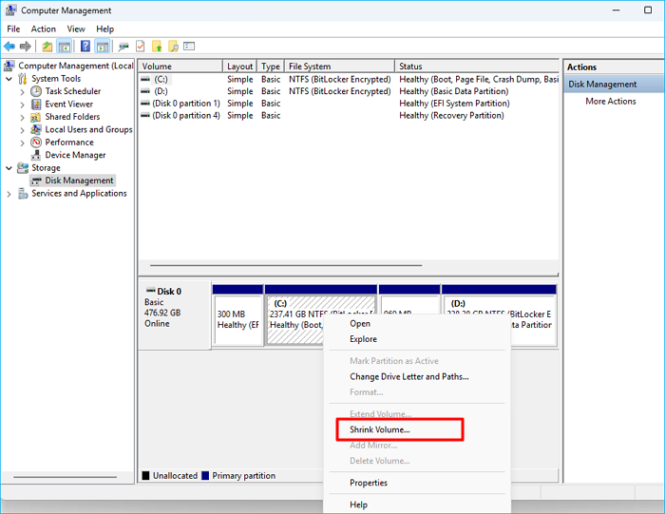Viewport: 665px width, 514px height.
Task: Expand the Services and Applications node
Action: pos(9,194)
